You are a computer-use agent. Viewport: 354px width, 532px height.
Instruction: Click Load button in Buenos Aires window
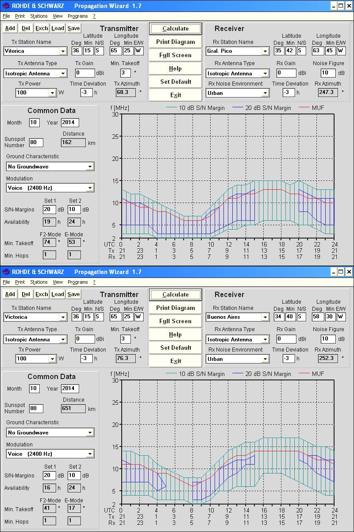click(x=58, y=294)
